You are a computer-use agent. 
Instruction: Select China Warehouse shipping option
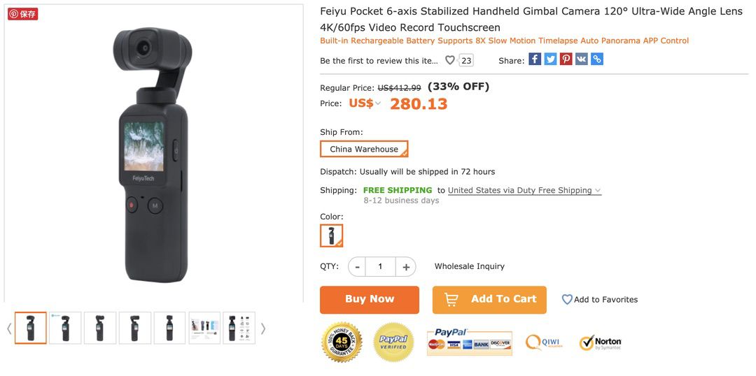pos(364,149)
